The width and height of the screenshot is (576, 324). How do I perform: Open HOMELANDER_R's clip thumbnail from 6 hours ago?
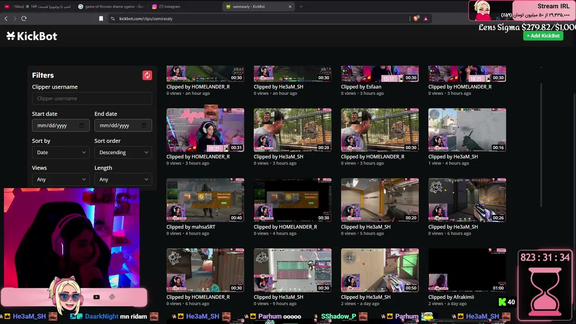point(205,270)
